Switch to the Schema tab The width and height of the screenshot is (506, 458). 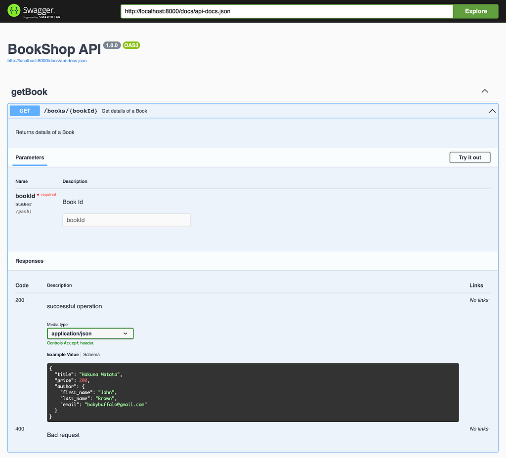[x=91, y=354]
